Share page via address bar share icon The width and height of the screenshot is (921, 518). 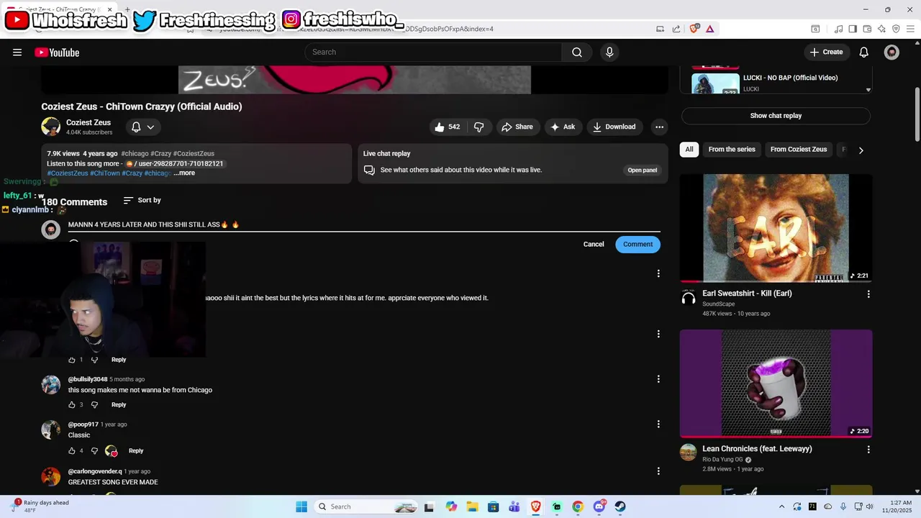point(676,29)
